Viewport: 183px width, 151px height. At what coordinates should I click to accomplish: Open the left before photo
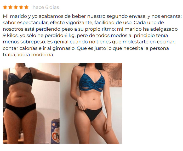[31, 103]
